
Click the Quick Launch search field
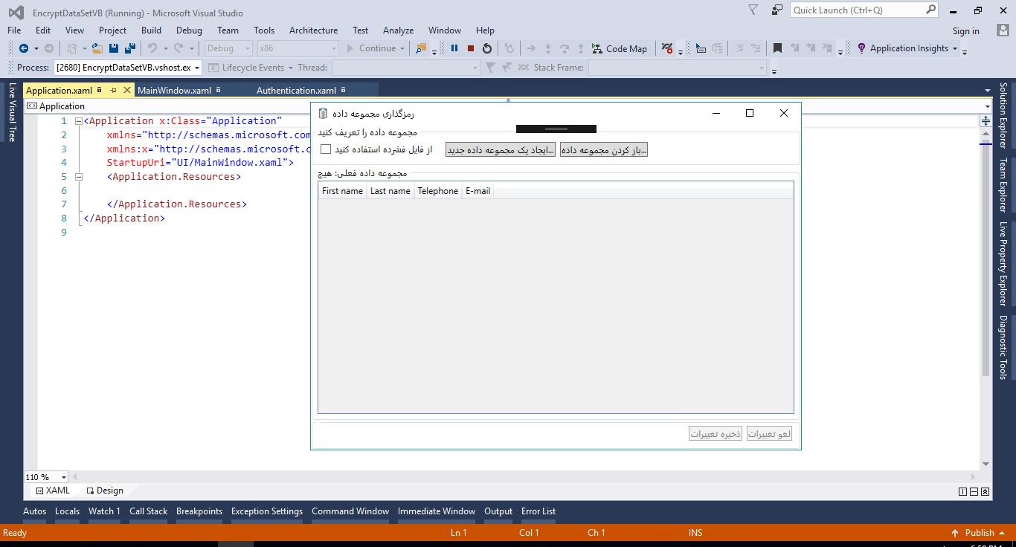point(858,10)
